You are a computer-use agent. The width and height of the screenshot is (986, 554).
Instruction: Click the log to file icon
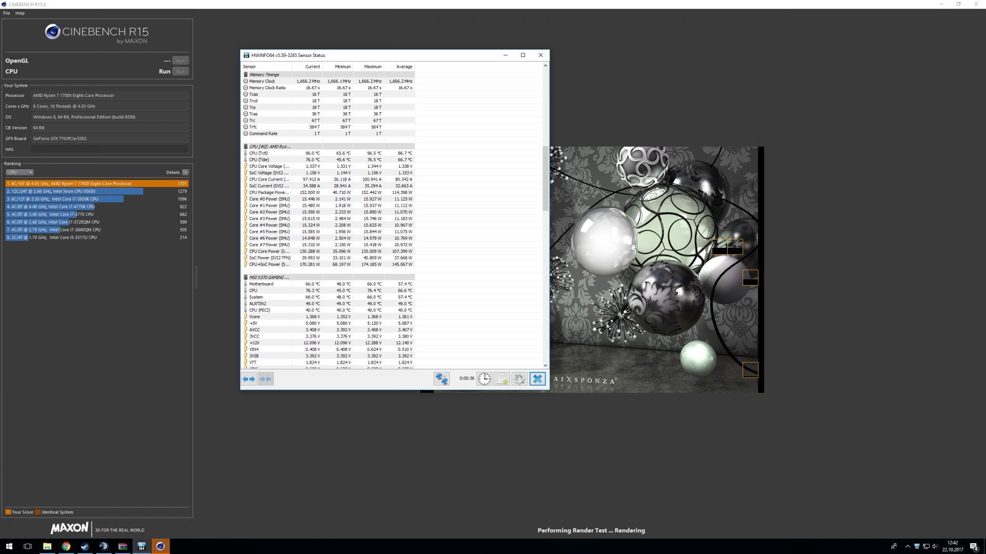click(502, 379)
